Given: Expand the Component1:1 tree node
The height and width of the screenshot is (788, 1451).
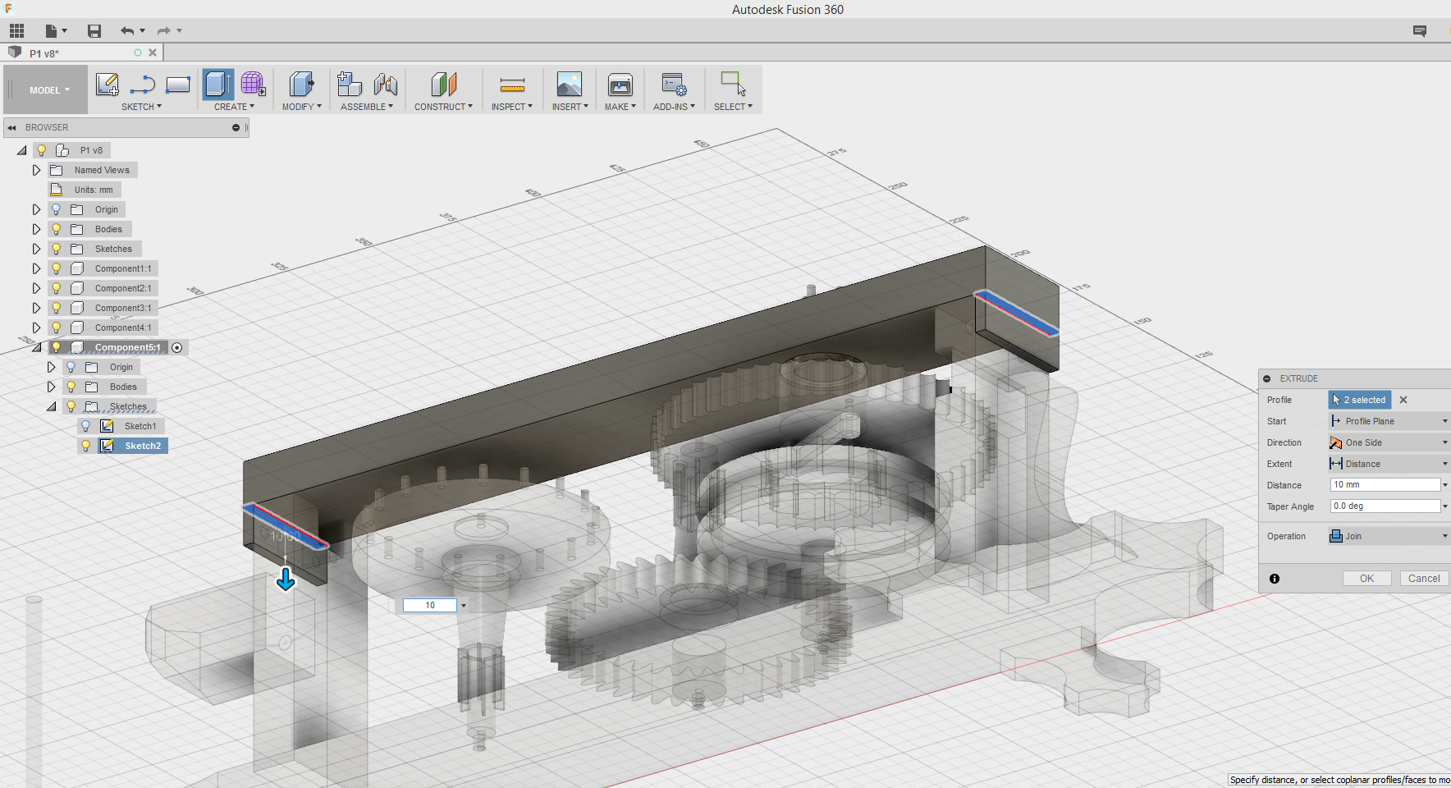Looking at the screenshot, I should tap(36, 268).
